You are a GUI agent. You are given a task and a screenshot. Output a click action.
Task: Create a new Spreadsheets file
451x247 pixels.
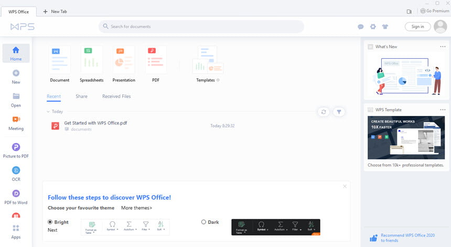tap(91, 65)
